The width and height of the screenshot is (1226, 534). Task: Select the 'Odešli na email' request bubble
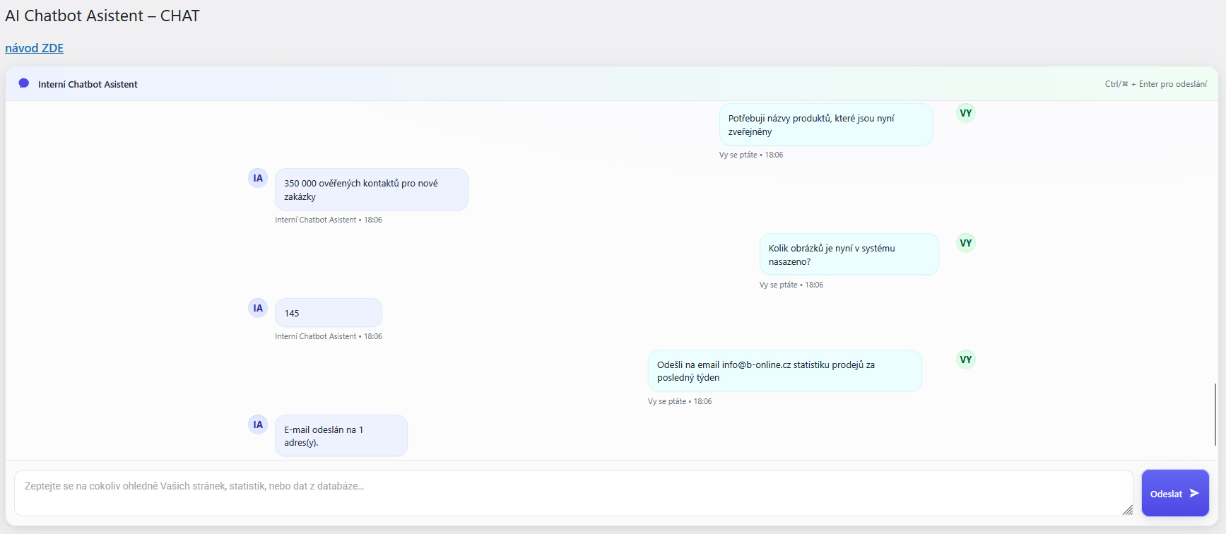coord(784,371)
